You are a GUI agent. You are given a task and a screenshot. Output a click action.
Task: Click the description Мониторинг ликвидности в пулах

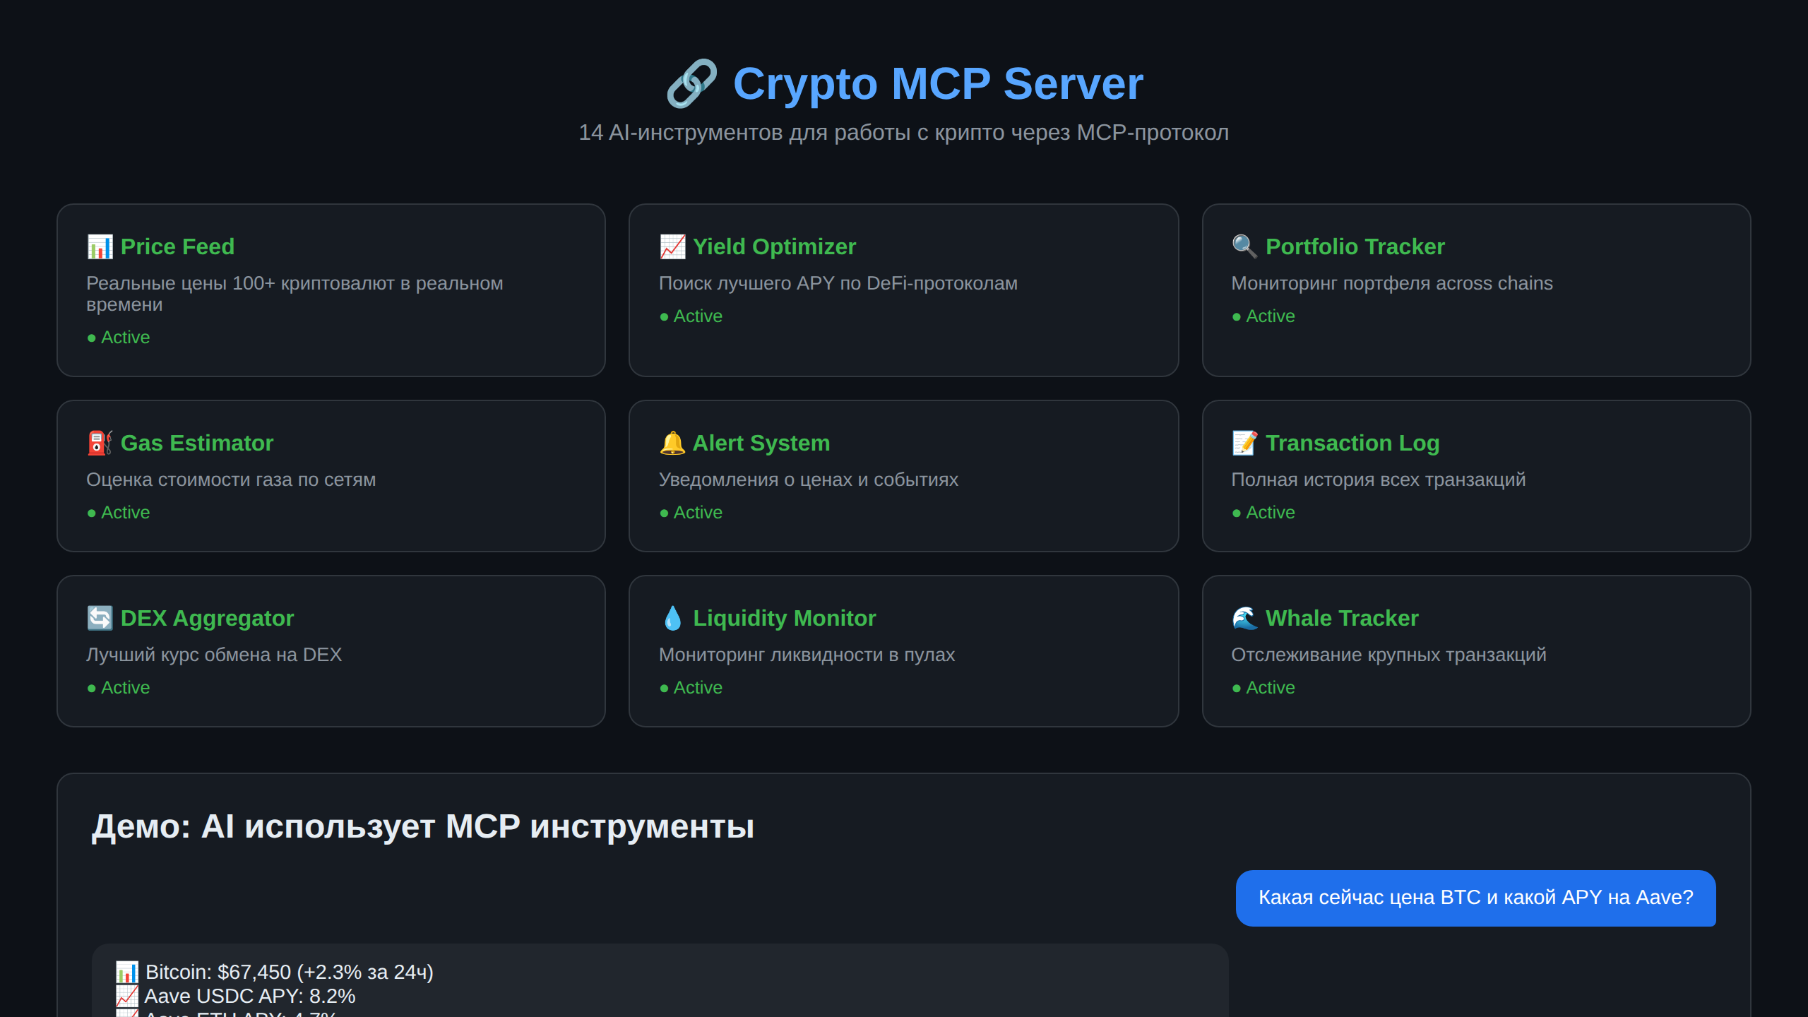[x=807, y=655]
